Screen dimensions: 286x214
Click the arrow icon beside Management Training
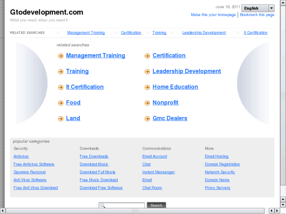point(61,56)
